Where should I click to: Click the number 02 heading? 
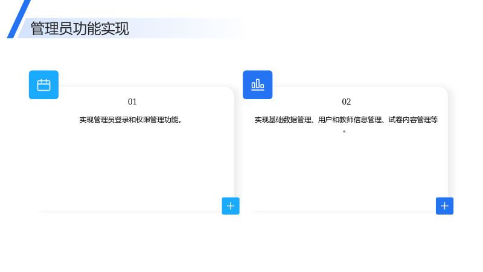[346, 102]
